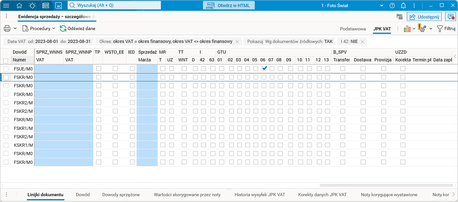The width and height of the screenshot is (458, 202).
Task: Expand the side panel chevron at grid's right edge
Action: [x=455, y=56]
